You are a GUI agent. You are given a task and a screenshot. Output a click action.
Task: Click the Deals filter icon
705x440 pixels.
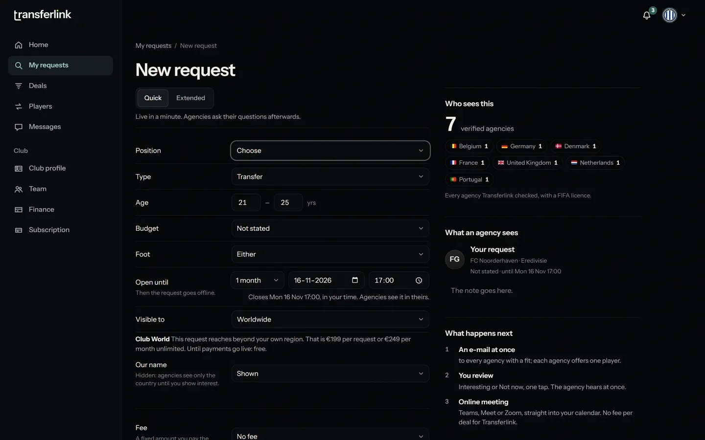[19, 86]
